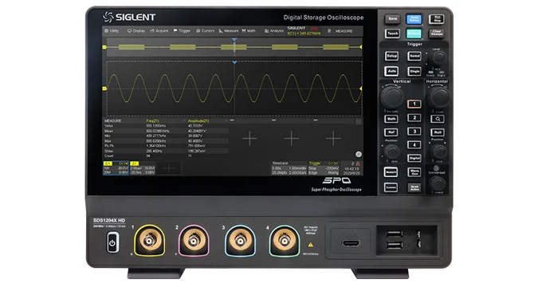The height and width of the screenshot is (303, 538).
Task: Toggle channel 4 front-panel button
Action: pos(414,145)
